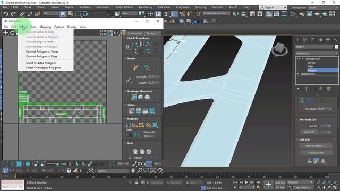Click the ViewCube in viewport
This screenshot has height=191, width=340.
280,49
